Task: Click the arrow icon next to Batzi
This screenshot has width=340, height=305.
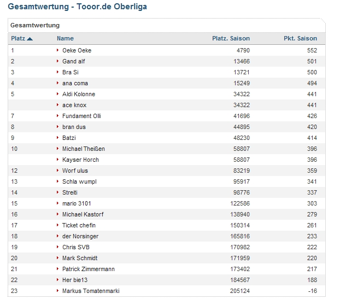Action: tap(58, 138)
